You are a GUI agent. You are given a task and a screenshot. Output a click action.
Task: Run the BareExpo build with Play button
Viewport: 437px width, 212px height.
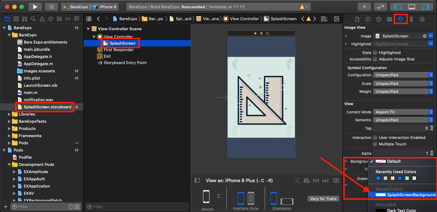coord(35,6)
